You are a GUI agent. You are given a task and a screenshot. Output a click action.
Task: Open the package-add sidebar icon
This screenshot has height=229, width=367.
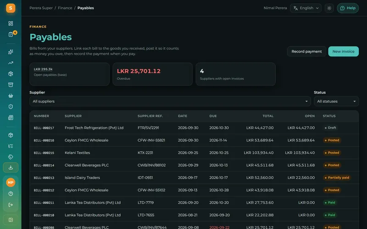11,74
